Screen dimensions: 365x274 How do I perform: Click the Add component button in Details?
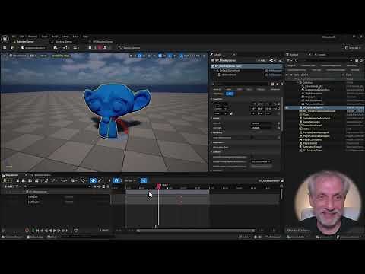(x=262, y=60)
